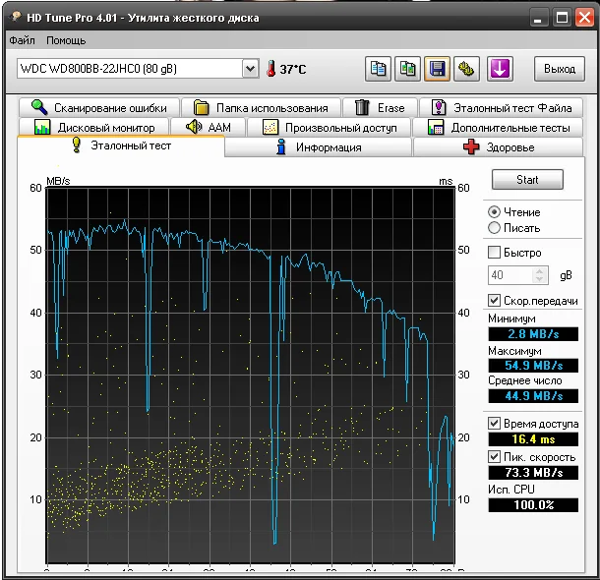600x580 pixels.
Task: Expand the WDC WD800BB drive dropdown
Action: tap(250, 68)
